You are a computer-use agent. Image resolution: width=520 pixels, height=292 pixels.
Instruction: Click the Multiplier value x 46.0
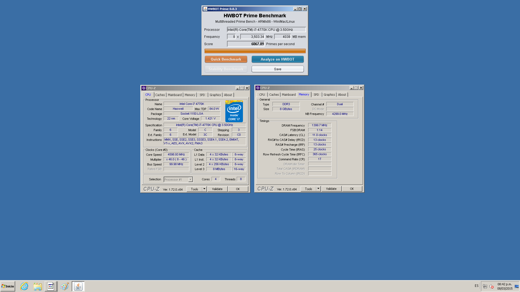[176, 159]
